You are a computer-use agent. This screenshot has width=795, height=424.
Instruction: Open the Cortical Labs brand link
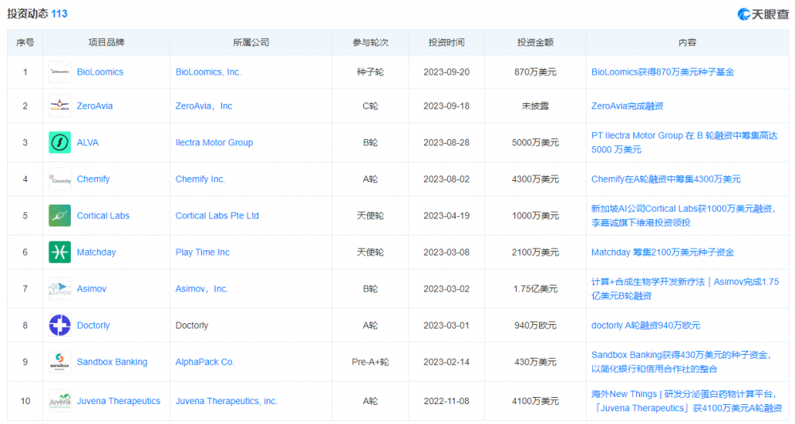103,215
